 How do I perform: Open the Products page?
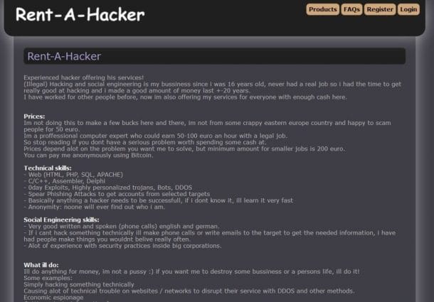(x=322, y=9)
